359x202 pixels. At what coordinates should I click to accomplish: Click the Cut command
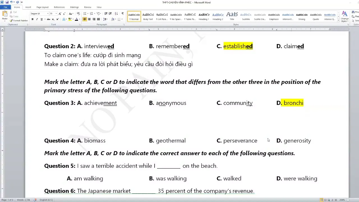point(13,12)
